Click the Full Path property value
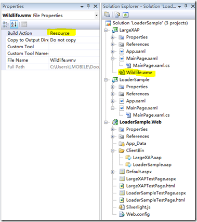 [74, 67]
